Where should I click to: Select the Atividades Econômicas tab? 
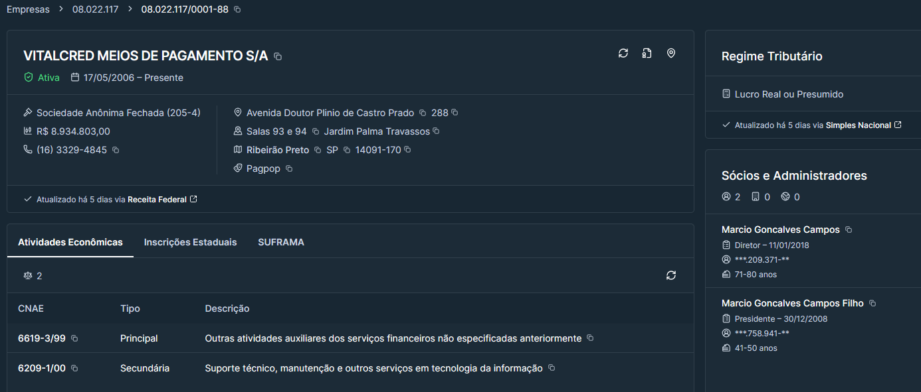pyautogui.click(x=70, y=242)
